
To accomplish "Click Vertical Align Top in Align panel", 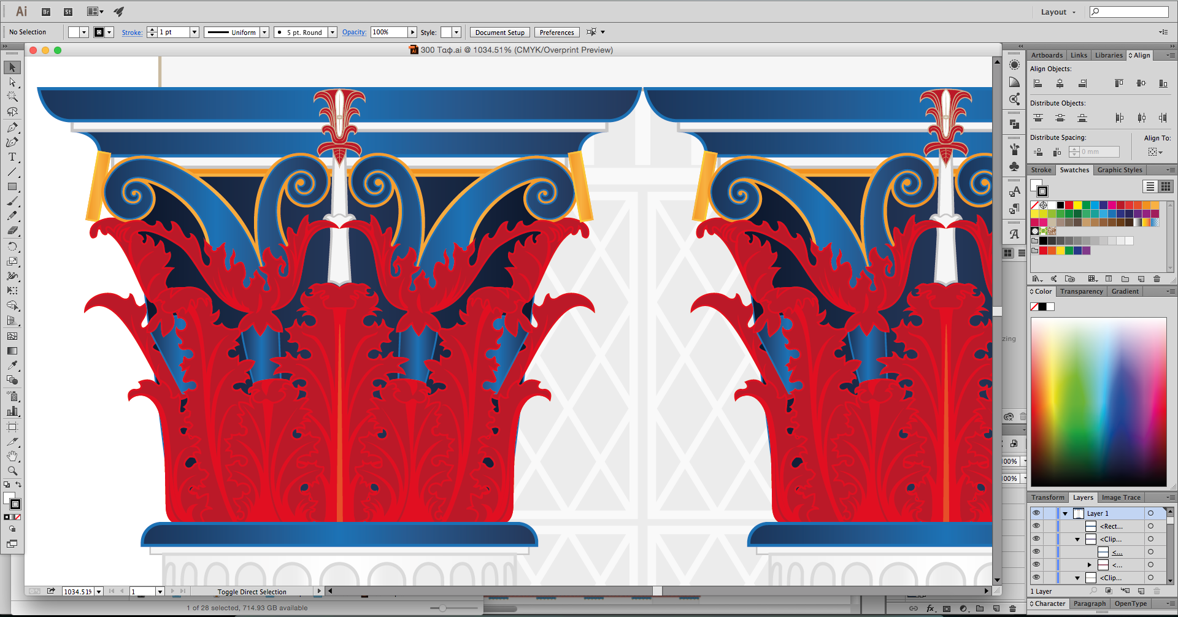I will tap(1119, 83).
